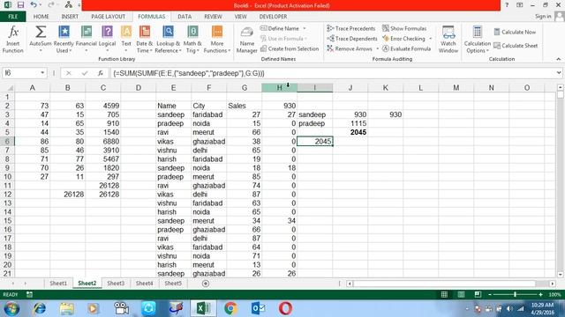Switch to Page Layout view
The height and width of the screenshot is (317, 565).
[x=461, y=295]
